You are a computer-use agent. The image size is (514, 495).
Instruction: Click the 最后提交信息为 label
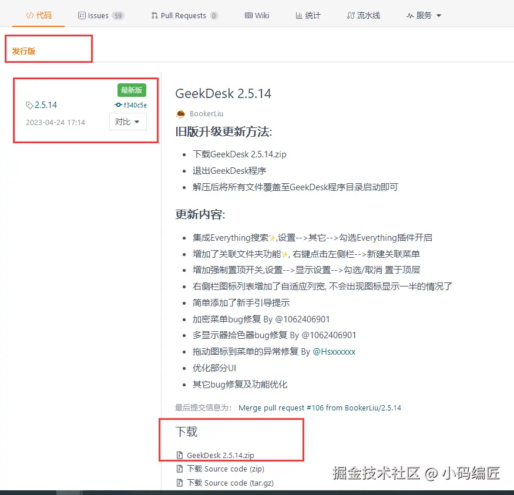point(203,408)
